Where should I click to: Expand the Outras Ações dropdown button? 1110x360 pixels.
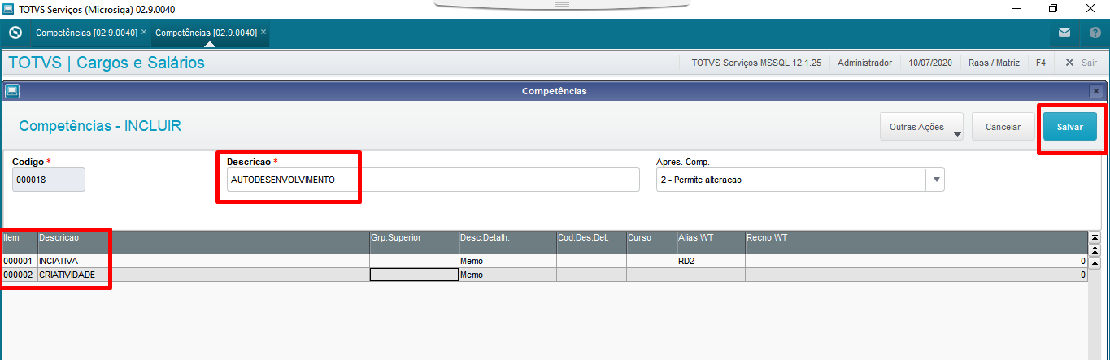tap(921, 127)
